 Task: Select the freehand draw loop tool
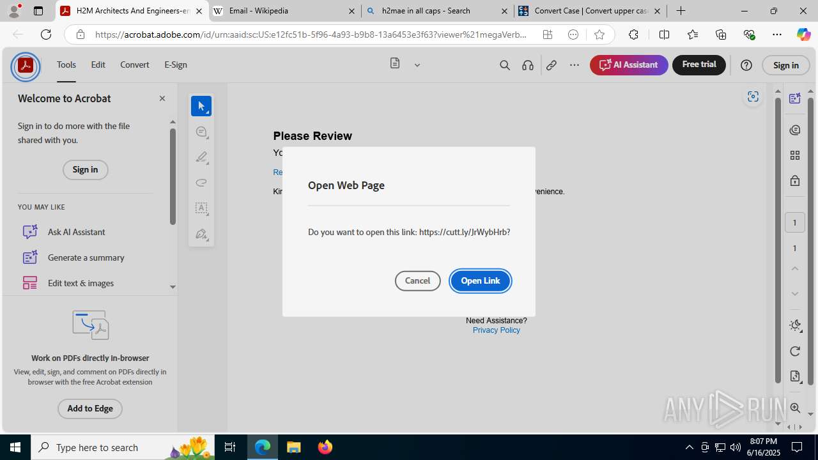[201, 183]
